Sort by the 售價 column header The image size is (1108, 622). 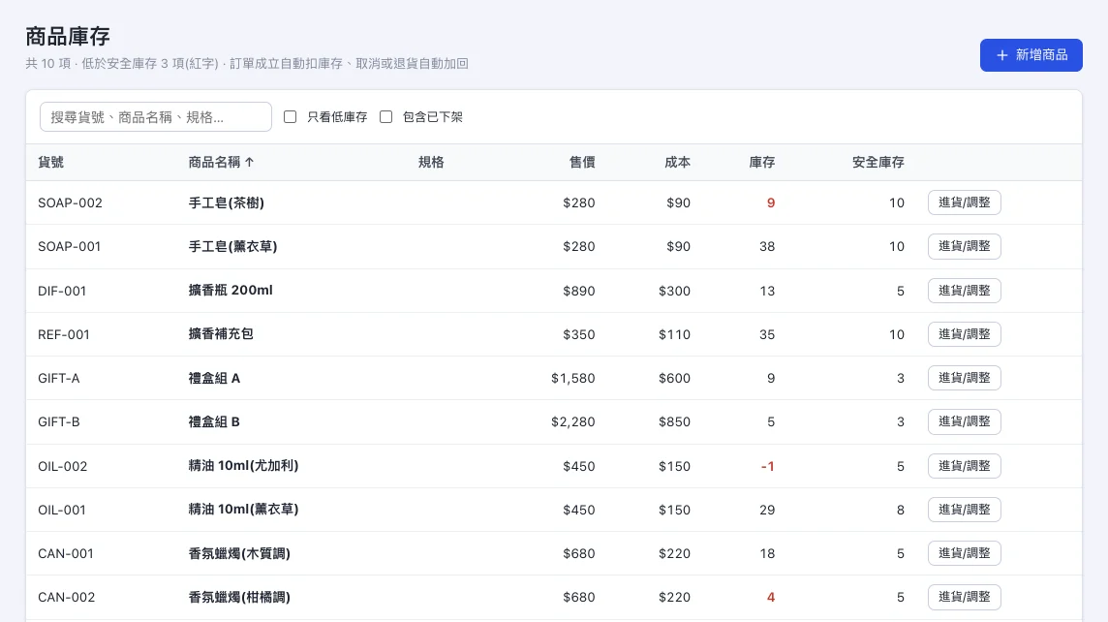click(x=582, y=162)
